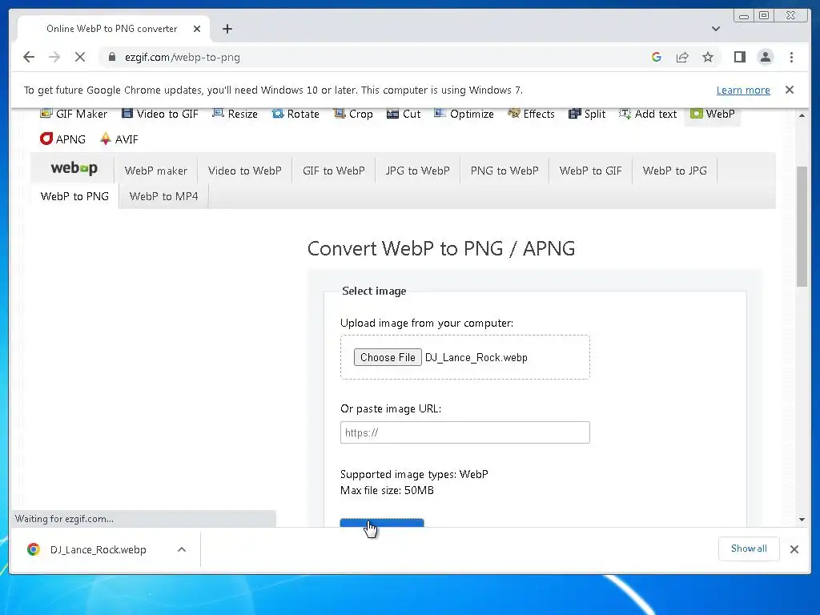Switch to WebP to MP4 tab
Screen dimensions: 820x615
[163, 196]
